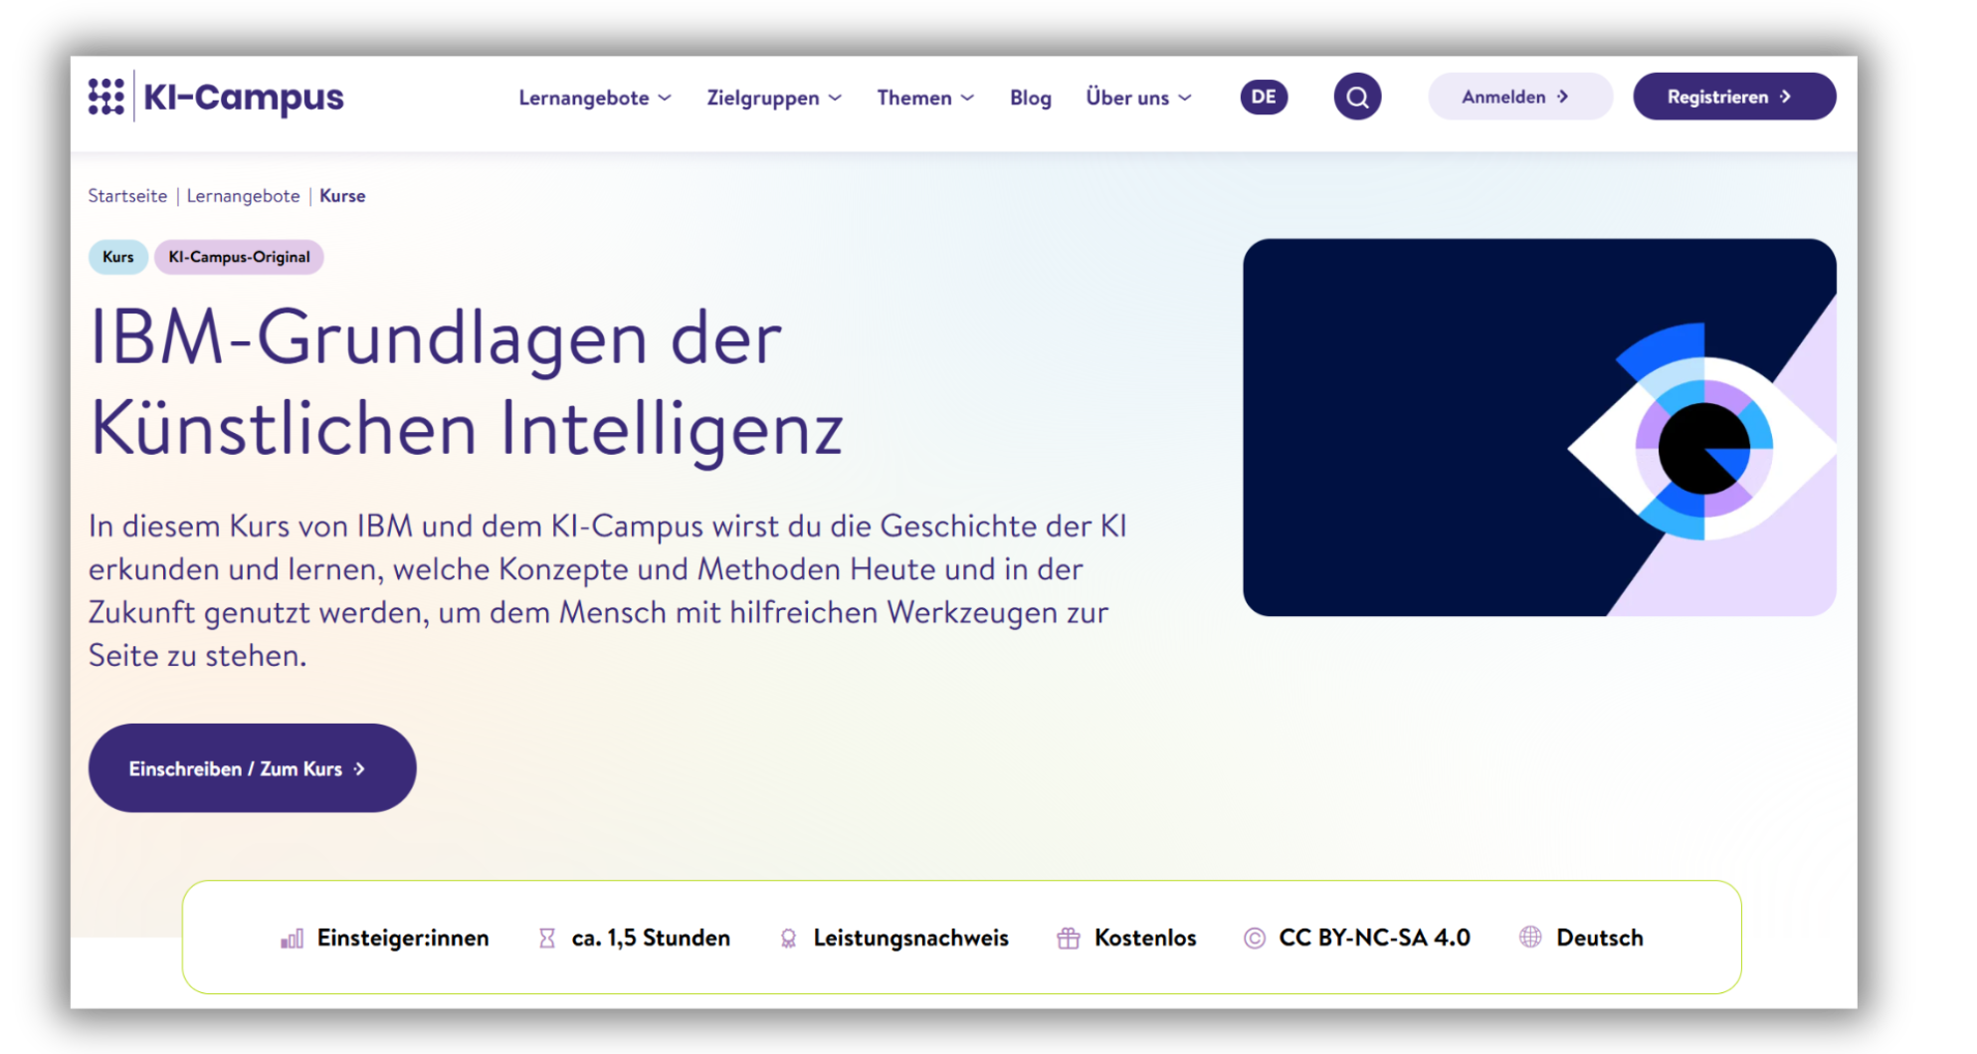
Task: Expand the Zielgruppen dropdown chevron
Action: pos(835,98)
